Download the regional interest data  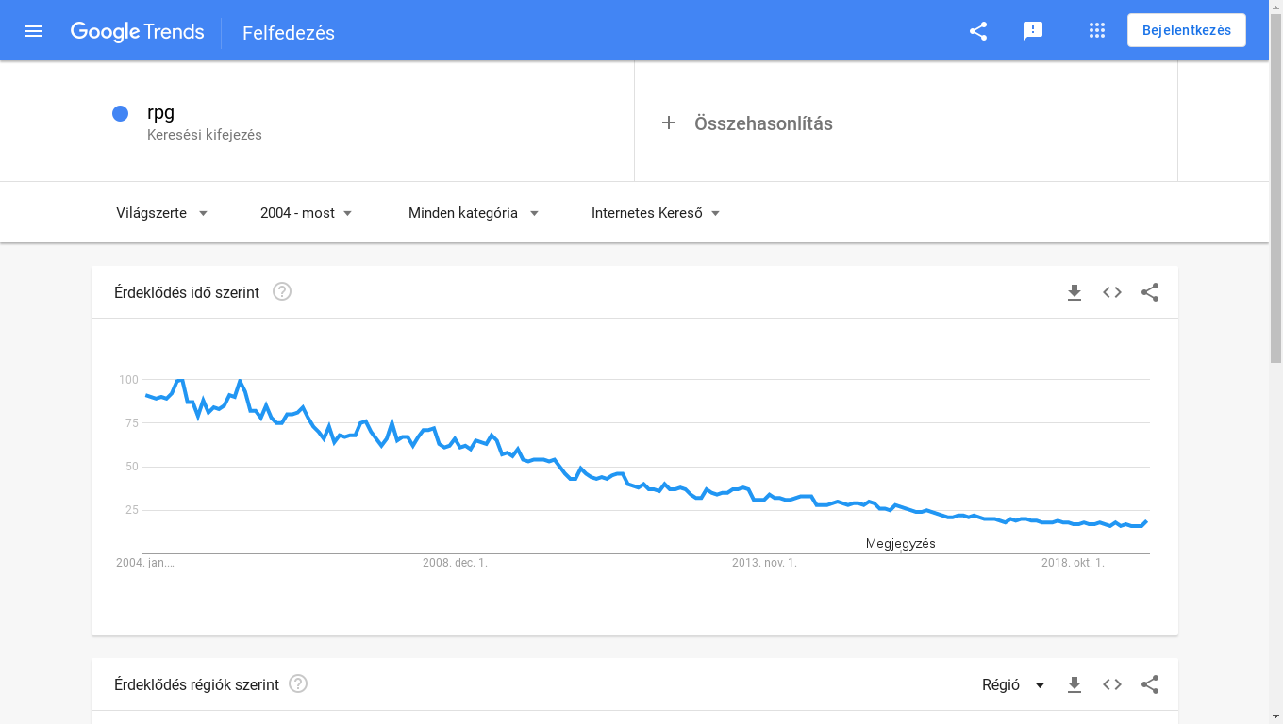1075,684
